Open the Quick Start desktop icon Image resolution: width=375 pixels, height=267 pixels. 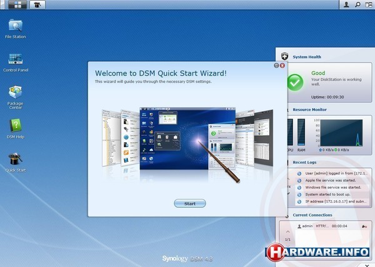tap(16, 162)
